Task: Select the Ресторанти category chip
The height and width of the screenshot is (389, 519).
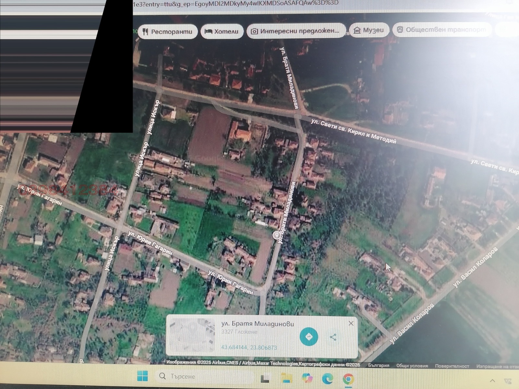Action: point(168,31)
